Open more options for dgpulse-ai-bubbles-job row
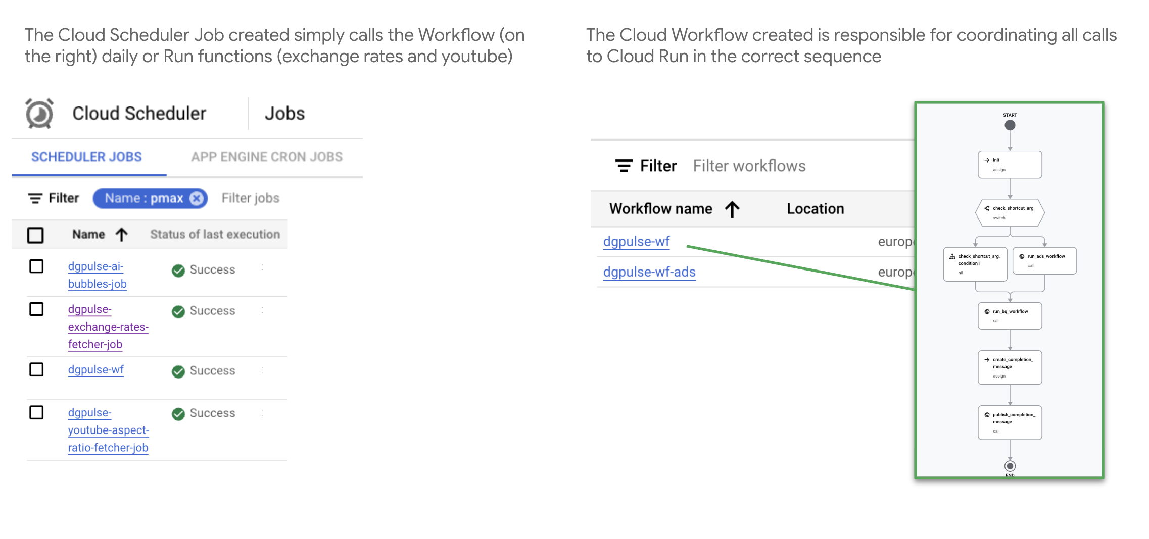Image resolution: width=1149 pixels, height=539 pixels. [262, 267]
